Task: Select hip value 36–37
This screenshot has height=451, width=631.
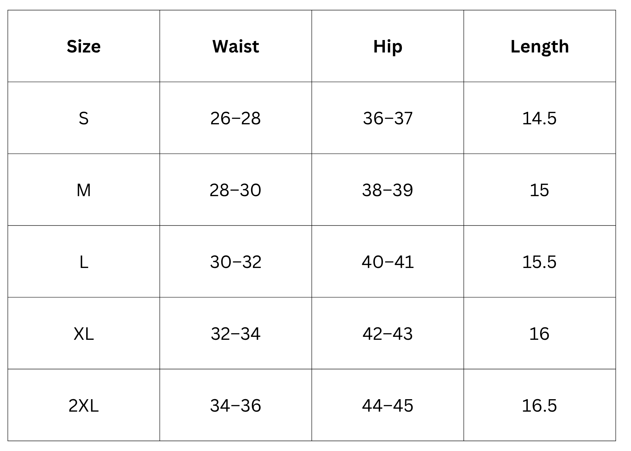Action: (387, 118)
